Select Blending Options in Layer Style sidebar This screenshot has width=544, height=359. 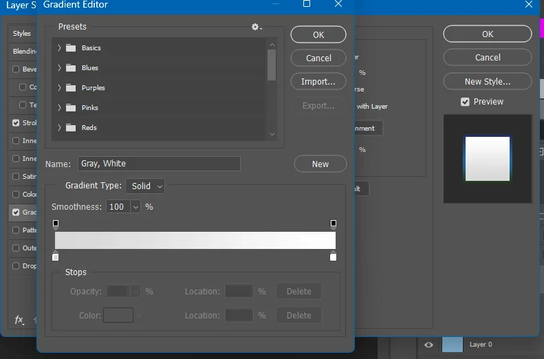(x=24, y=52)
